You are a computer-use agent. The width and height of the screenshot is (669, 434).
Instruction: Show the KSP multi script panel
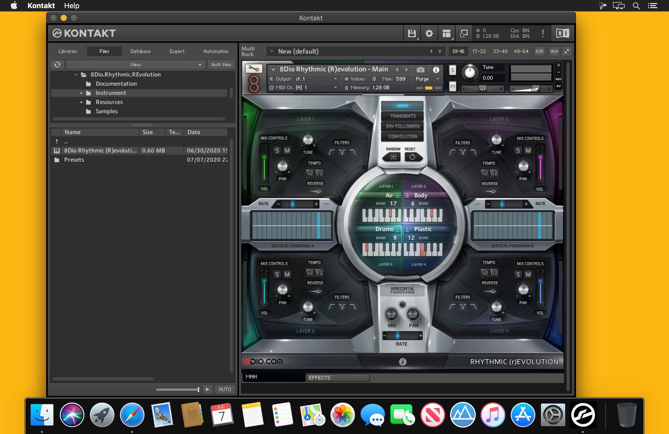[539, 51]
